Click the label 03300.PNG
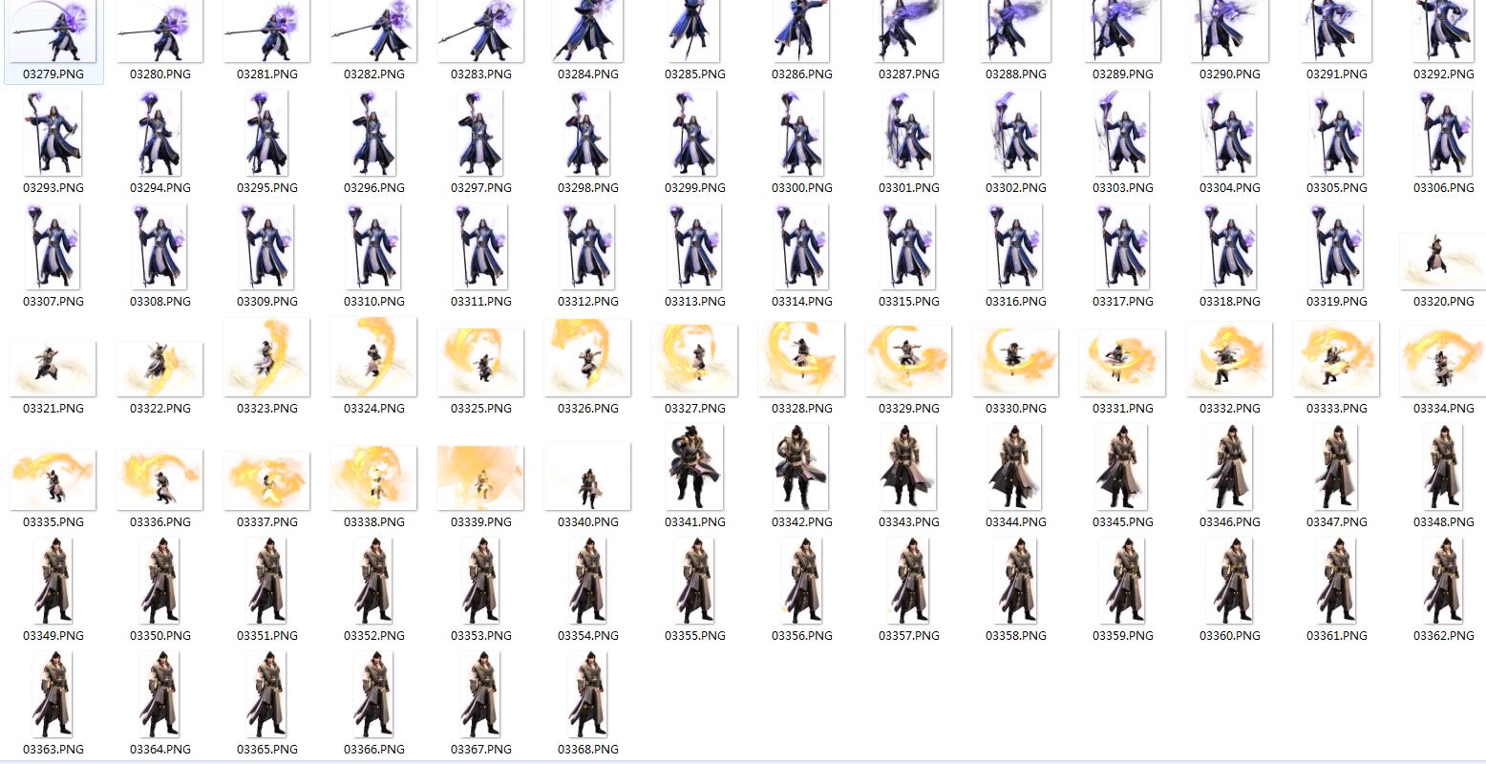The height and width of the screenshot is (764, 1486). tap(802, 188)
